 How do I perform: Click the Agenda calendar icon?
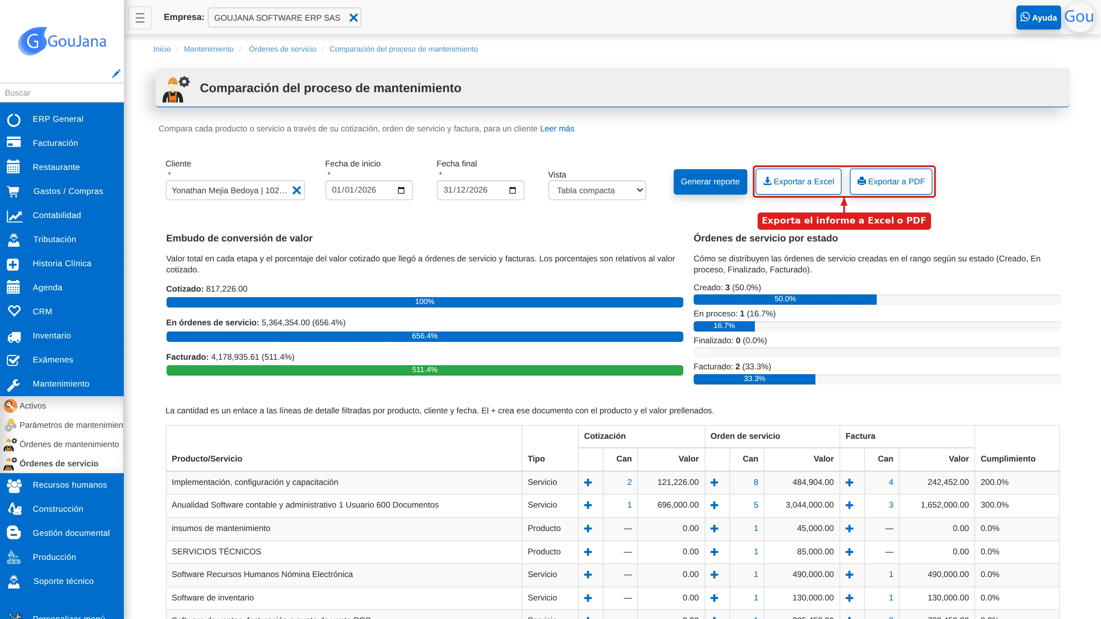13,287
